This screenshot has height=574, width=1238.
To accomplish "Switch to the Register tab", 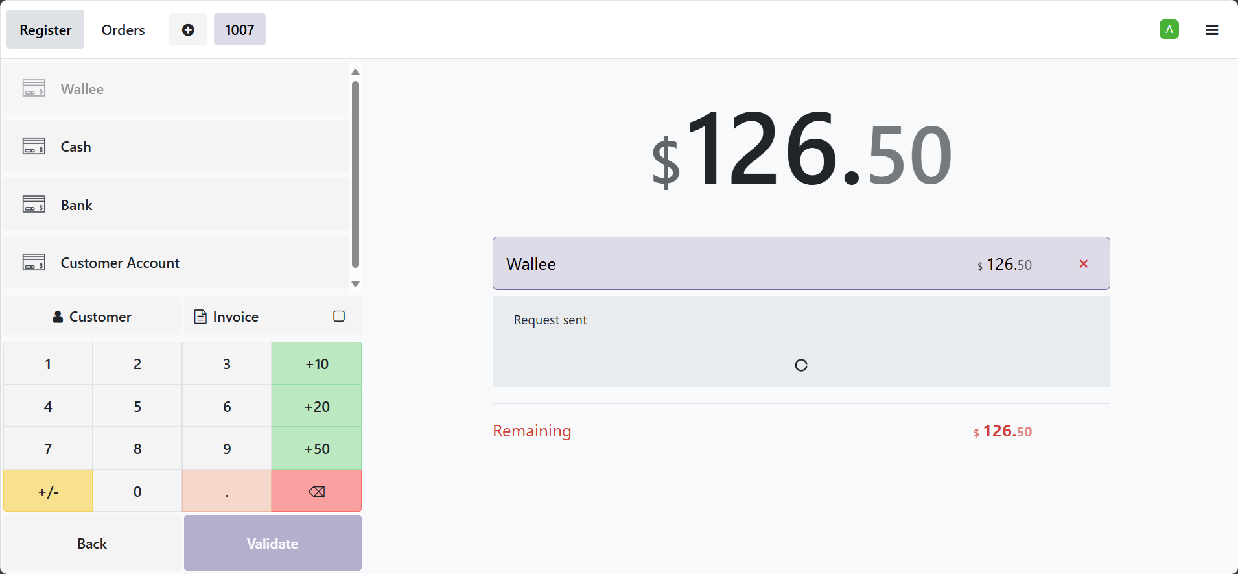I will [x=45, y=29].
